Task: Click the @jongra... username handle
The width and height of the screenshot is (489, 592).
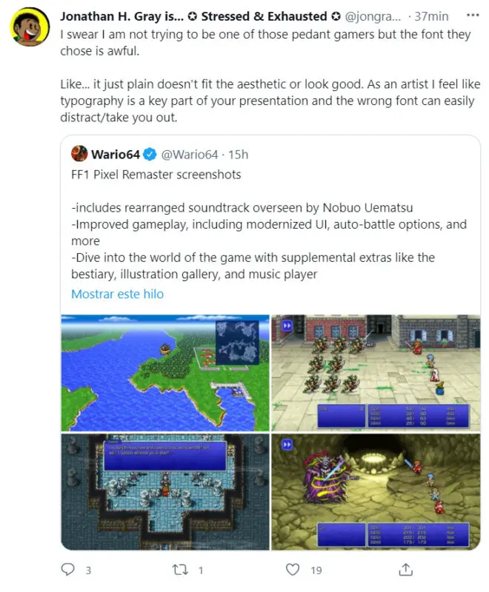Action: pos(373,16)
